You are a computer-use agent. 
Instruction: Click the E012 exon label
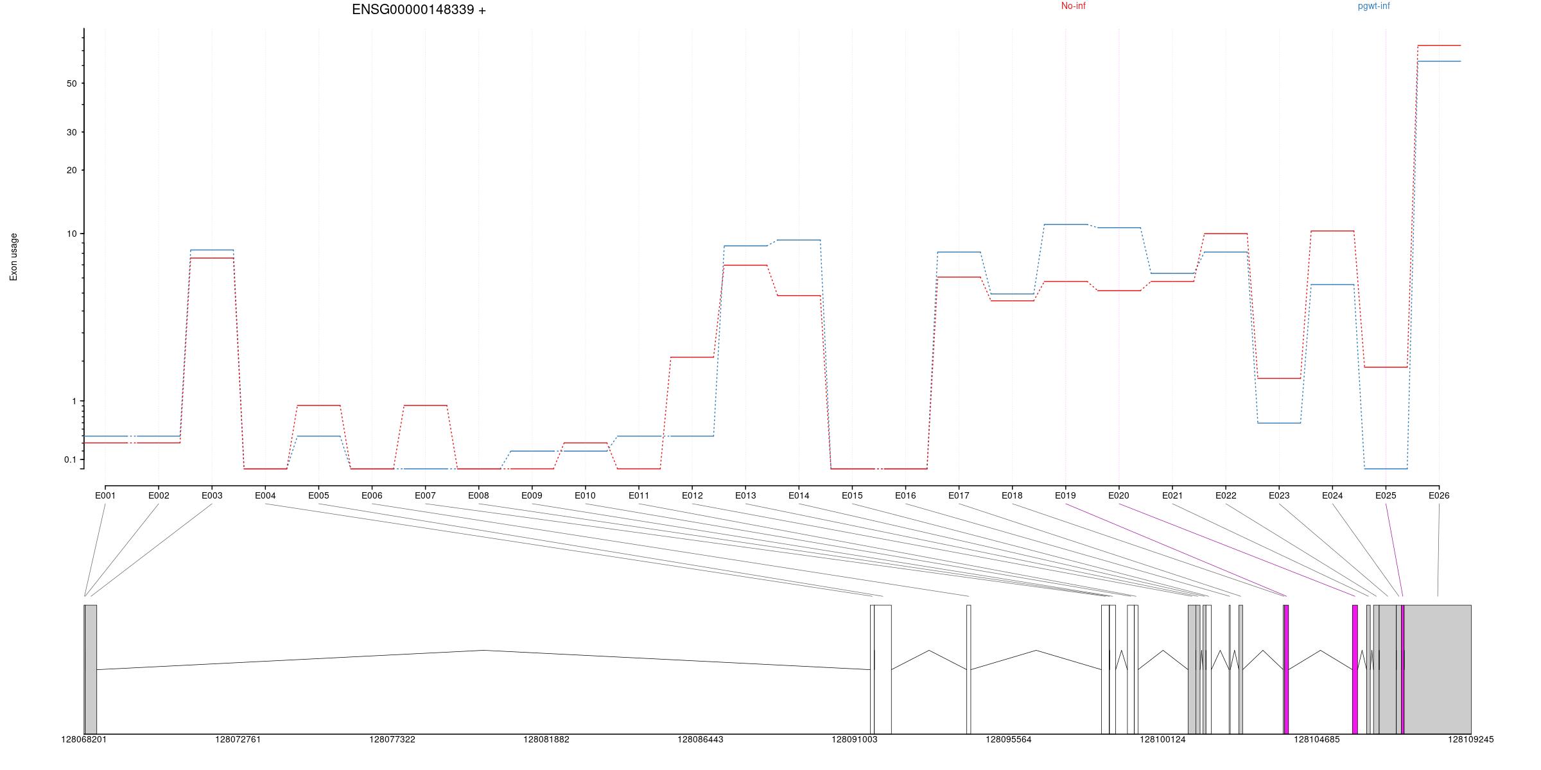[692, 495]
